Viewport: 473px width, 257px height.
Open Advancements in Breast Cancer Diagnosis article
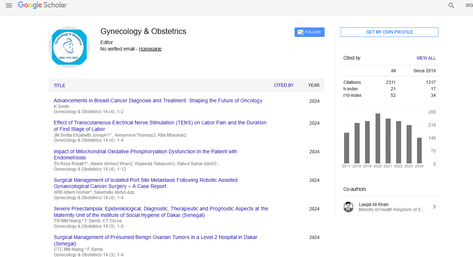pos(158,100)
